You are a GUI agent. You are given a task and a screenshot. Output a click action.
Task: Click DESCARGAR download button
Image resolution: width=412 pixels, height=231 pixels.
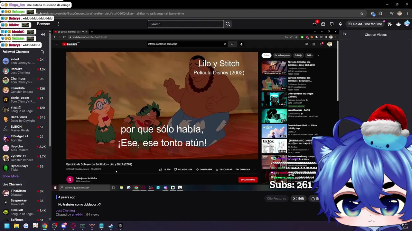tap(224, 169)
